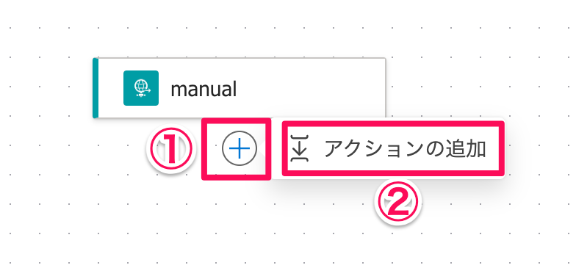The width and height of the screenshot is (576, 279).
Task: Click the アクション text in the popup
Action: [x=372, y=149]
